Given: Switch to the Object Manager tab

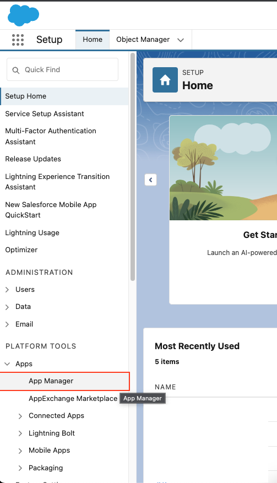Looking at the screenshot, I should coord(143,40).
